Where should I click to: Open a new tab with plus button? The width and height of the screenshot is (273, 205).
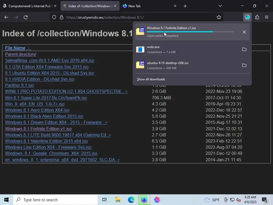point(185,6)
